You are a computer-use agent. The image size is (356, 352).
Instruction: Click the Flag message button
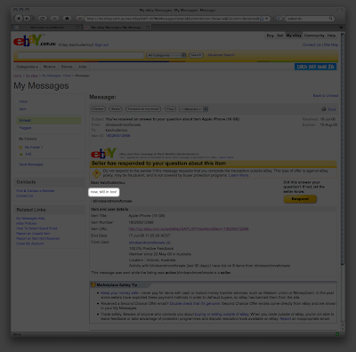click(170, 109)
